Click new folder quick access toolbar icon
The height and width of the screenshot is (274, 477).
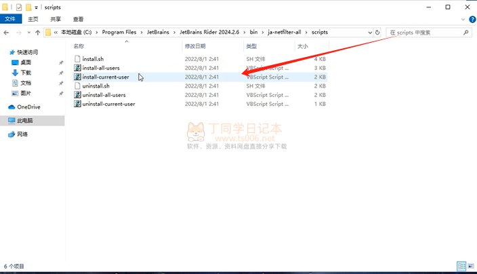[x=28, y=7]
